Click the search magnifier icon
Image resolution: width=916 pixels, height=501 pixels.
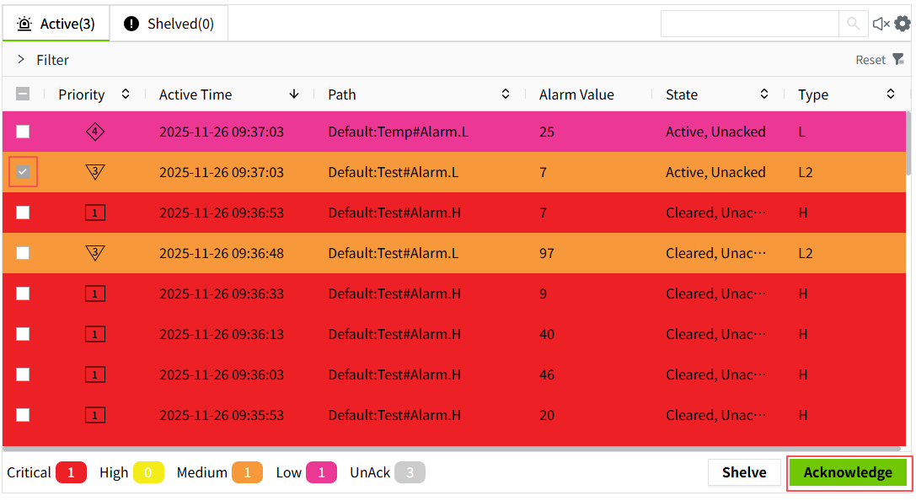click(x=853, y=24)
